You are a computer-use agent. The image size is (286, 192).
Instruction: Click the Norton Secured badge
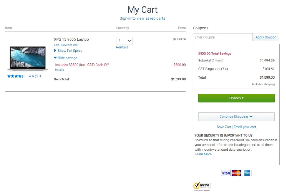coord(202,186)
